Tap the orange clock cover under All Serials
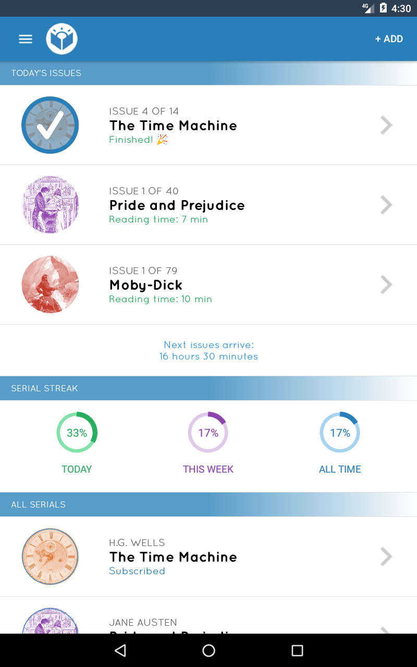This screenshot has height=667, width=417. click(x=50, y=557)
